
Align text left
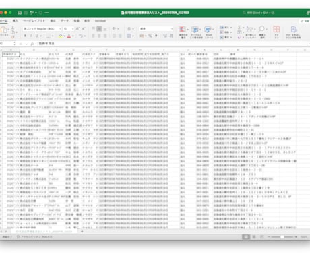[x=93, y=36]
